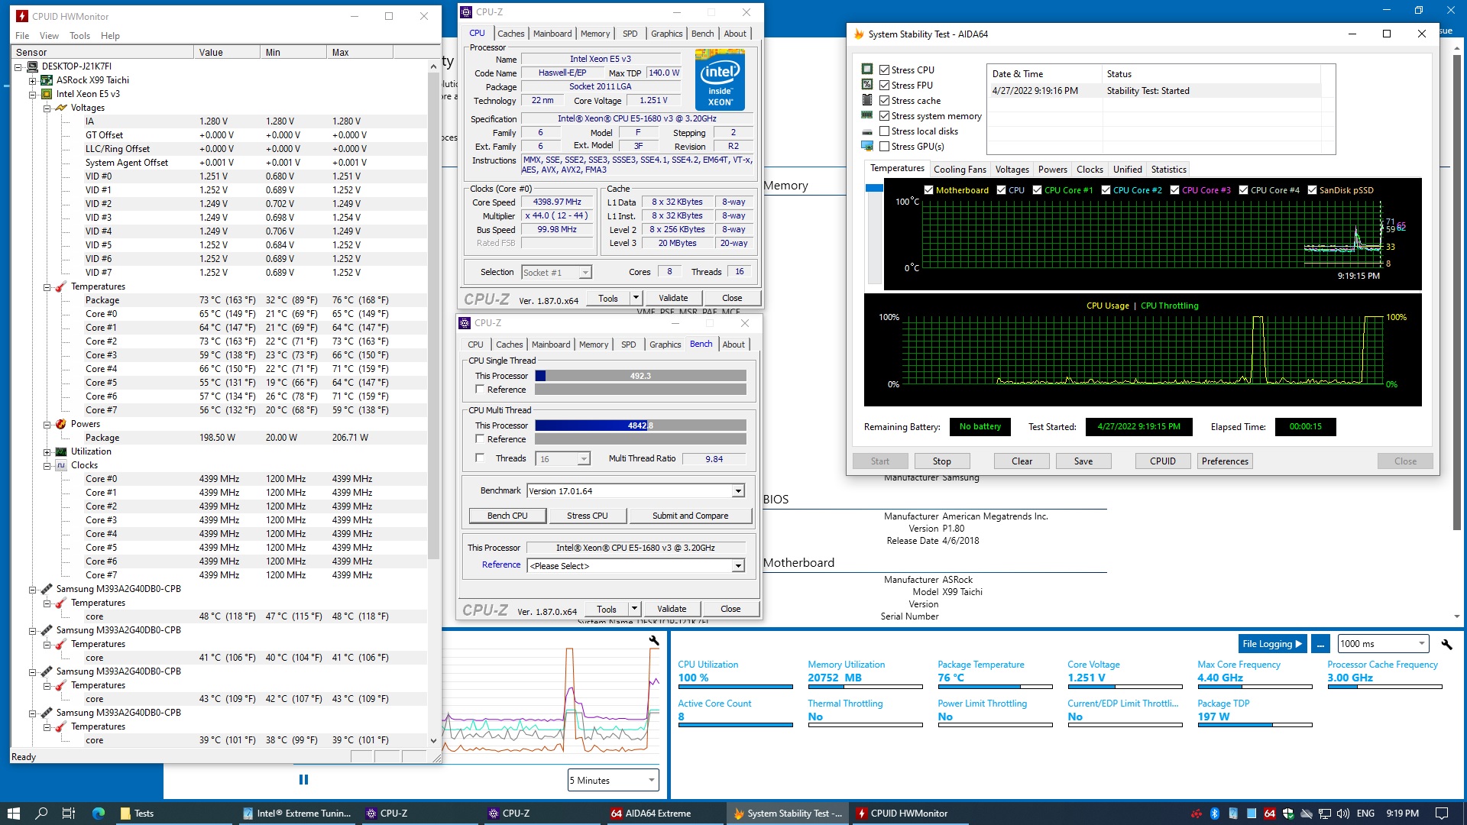Image resolution: width=1467 pixels, height=825 pixels.
Task: Click the wrench settings icon beside 1000 ms
Action: coord(1446,644)
